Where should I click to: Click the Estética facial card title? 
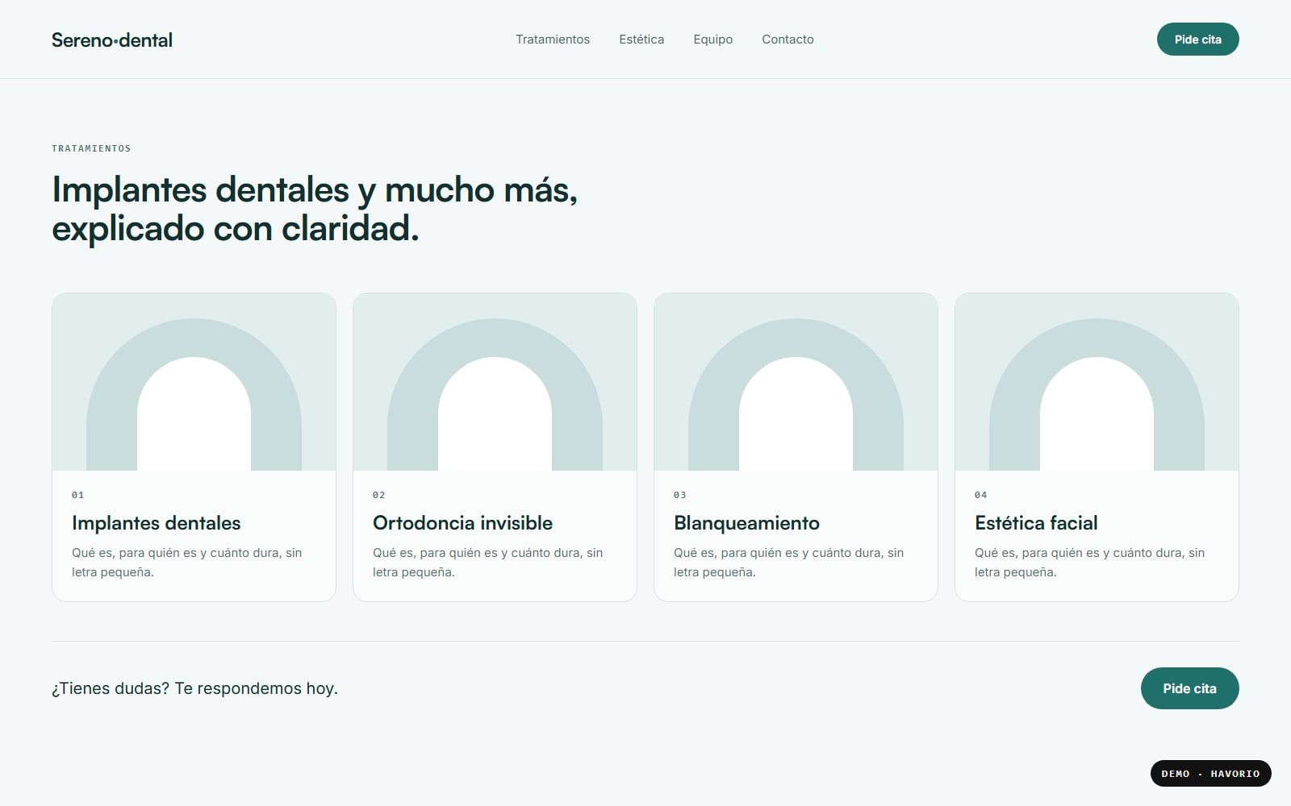point(1036,523)
